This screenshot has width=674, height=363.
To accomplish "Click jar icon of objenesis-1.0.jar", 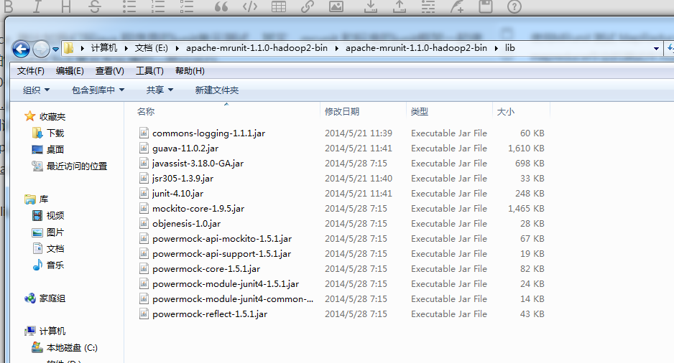I will [x=144, y=224].
